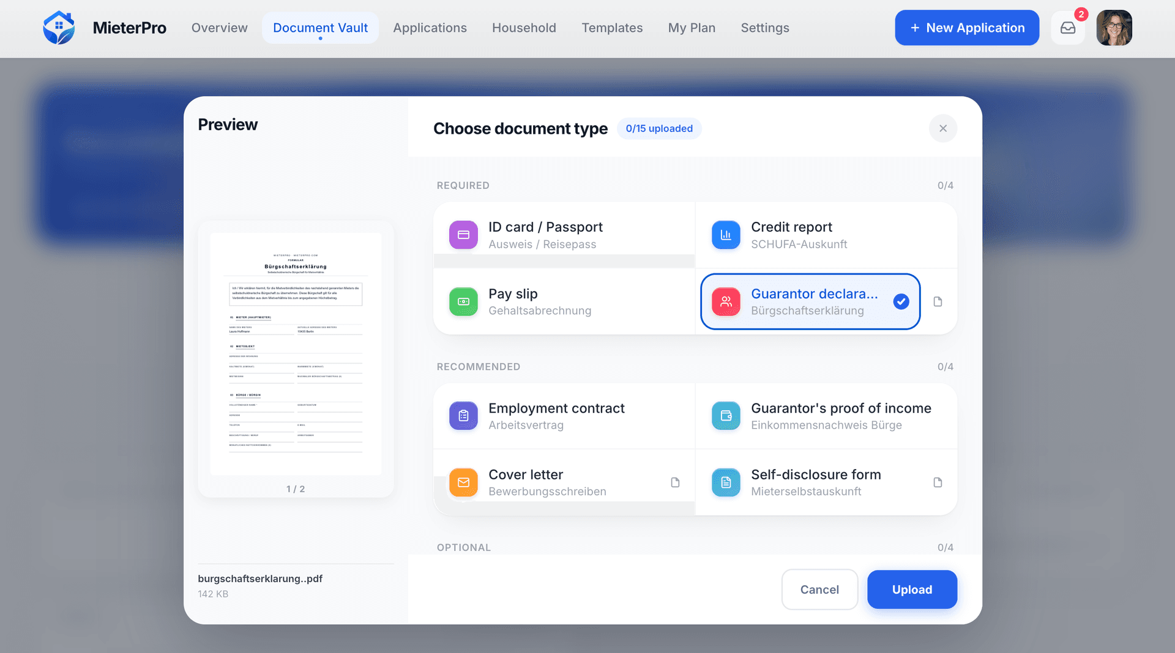
Task: Click the Bürgschaftserklärung PDF preview thumbnail
Action: pos(296,353)
